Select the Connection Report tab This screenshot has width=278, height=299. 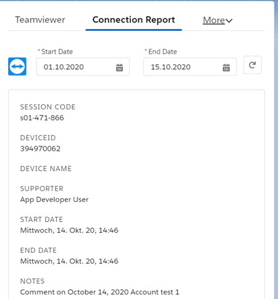(133, 20)
